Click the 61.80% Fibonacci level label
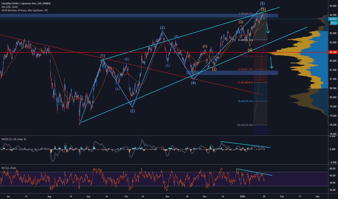This screenshot has width=338, height=199. (245, 83)
